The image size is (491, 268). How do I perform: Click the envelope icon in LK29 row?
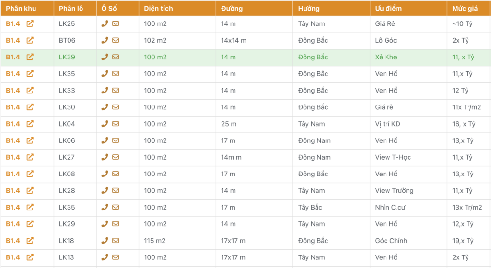pos(116,224)
